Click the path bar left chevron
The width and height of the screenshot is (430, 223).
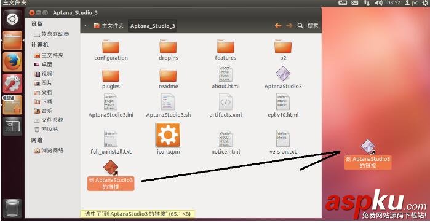tap(86, 25)
